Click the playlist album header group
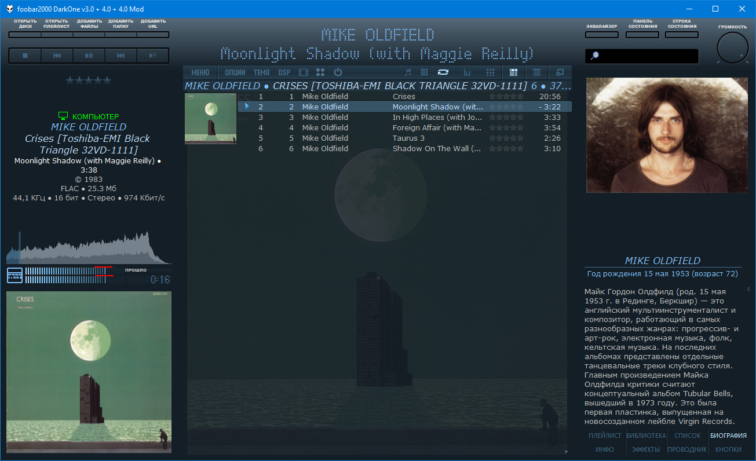This screenshot has height=461, width=756. coord(378,86)
